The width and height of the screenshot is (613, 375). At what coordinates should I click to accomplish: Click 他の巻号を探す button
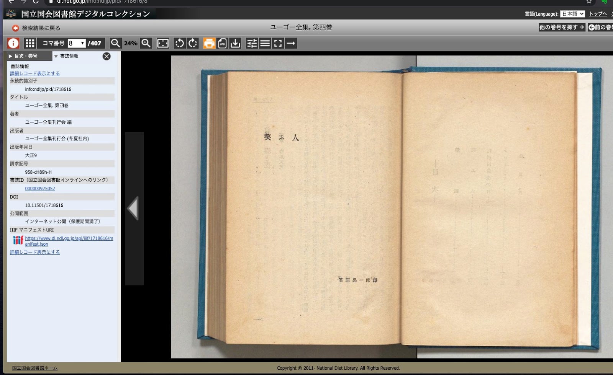click(562, 27)
